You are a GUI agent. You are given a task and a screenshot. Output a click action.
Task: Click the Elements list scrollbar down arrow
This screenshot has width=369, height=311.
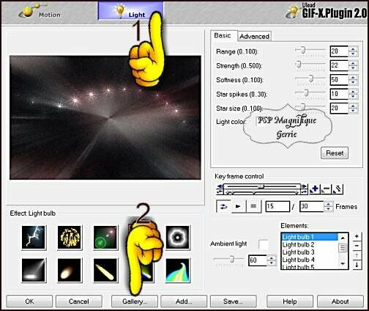click(x=343, y=263)
